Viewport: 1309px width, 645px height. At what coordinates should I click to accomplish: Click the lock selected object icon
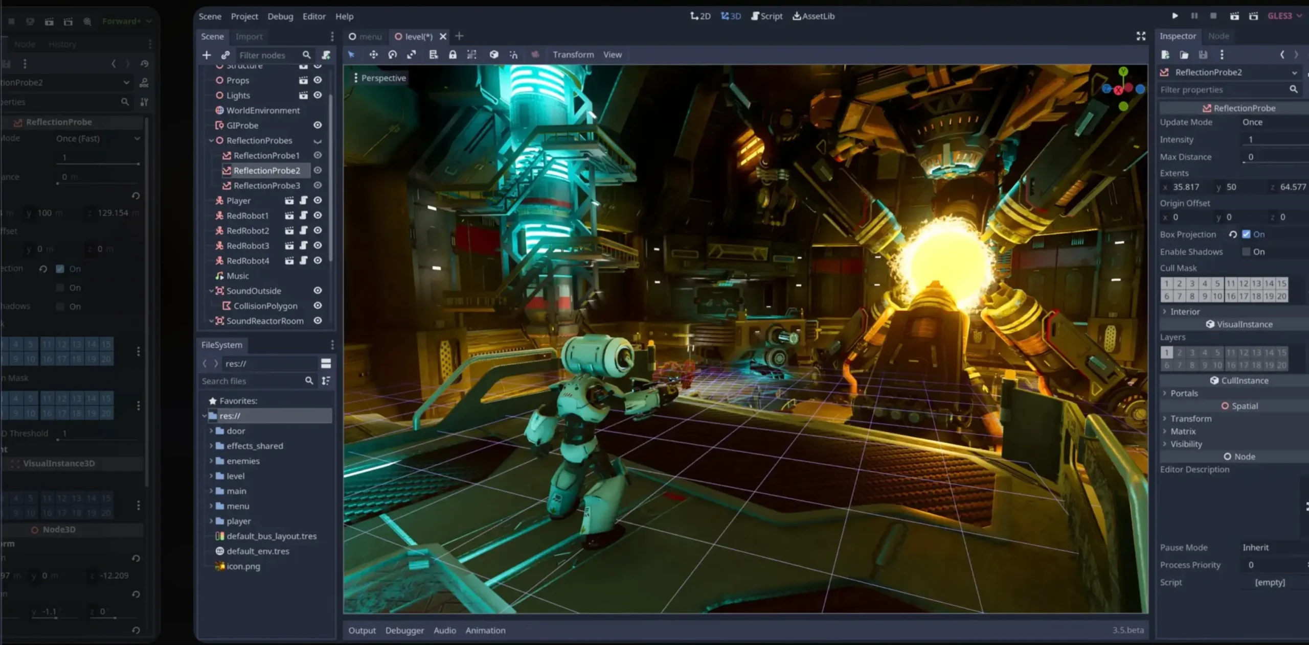pos(453,55)
